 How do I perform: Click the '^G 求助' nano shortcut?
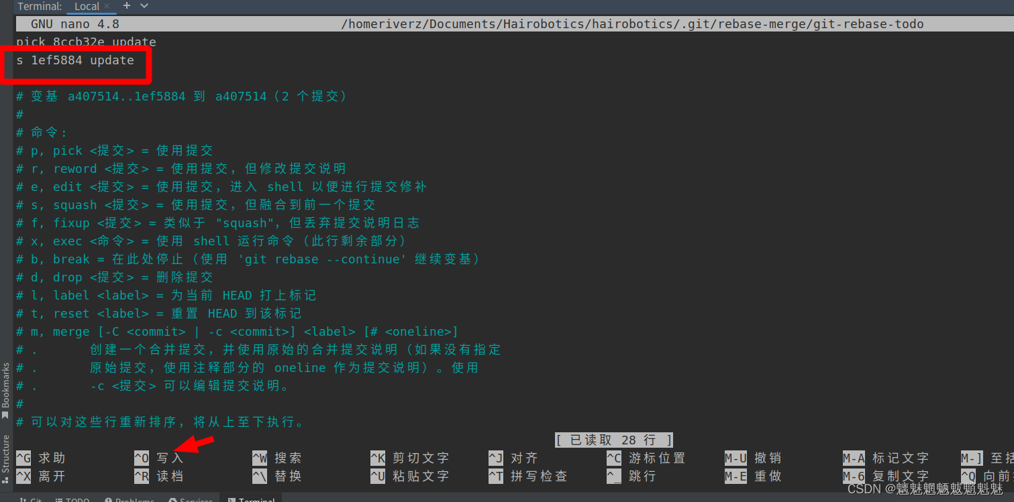41,458
